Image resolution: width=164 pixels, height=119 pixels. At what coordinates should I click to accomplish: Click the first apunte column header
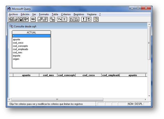coord(26,75)
